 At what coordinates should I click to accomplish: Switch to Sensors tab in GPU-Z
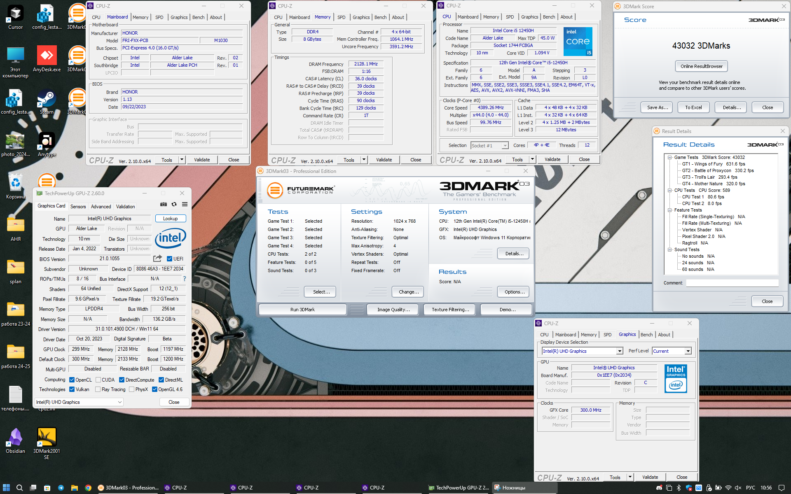click(78, 207)
